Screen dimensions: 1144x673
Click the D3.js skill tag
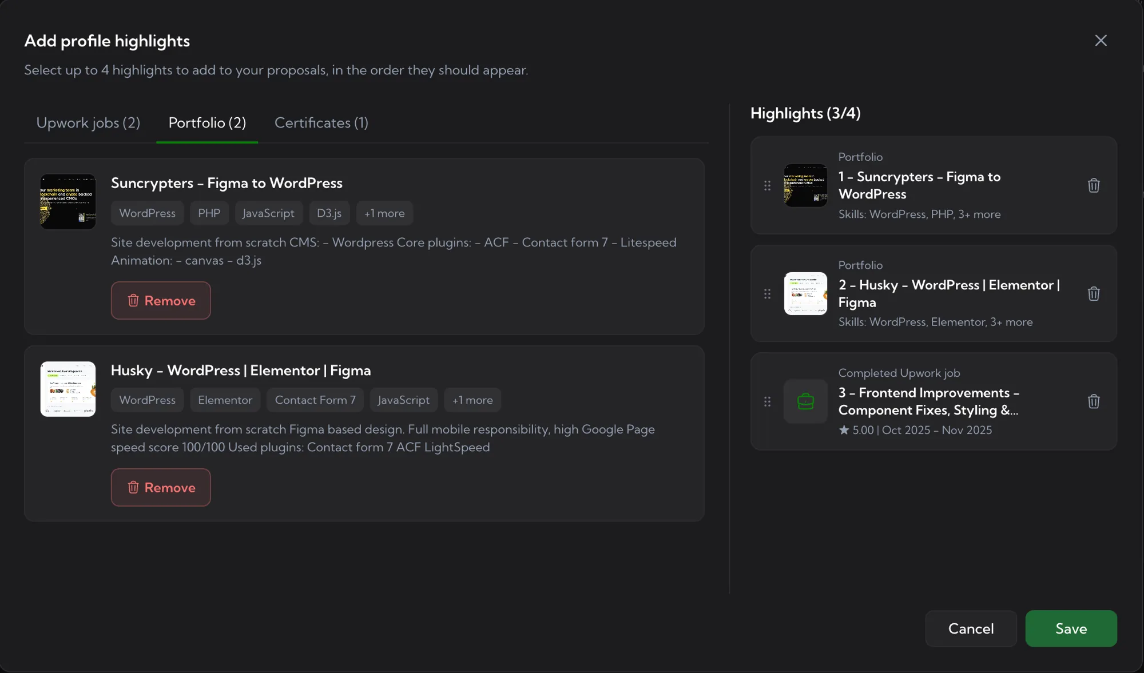(x=329, y=213)
